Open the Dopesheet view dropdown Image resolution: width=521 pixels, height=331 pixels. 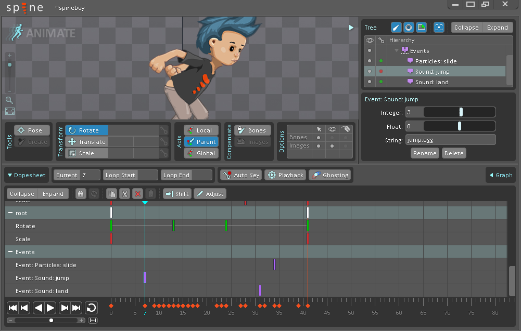click(x=26, y=175)
